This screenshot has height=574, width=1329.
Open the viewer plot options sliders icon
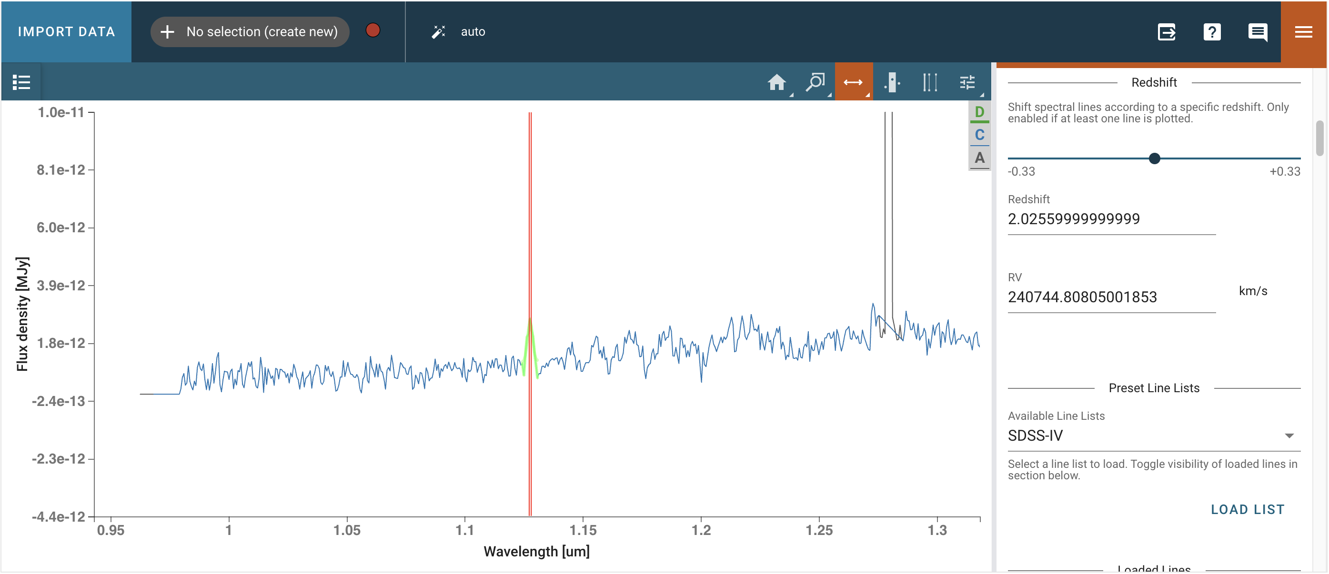pos(967,82)
